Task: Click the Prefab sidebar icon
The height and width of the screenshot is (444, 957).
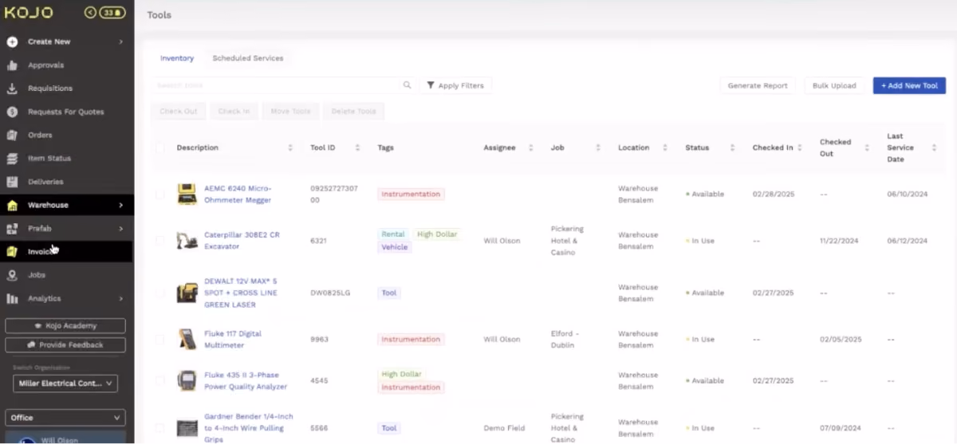Action: click(x=12, y=229)
